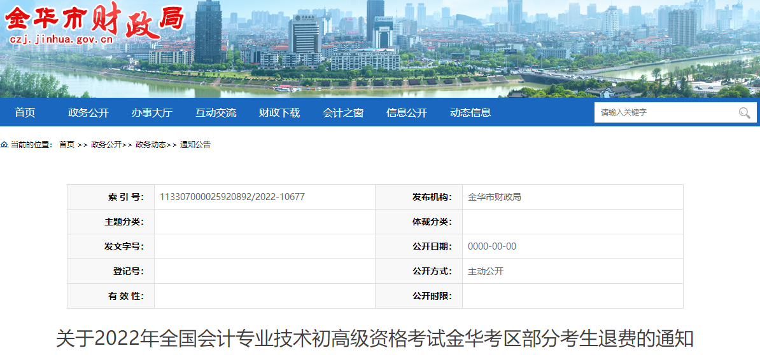Screen dimensions: 760x355
Task: Click the czj.jinhua.gov.cn address under the logo
Action: tap(61, 40)
